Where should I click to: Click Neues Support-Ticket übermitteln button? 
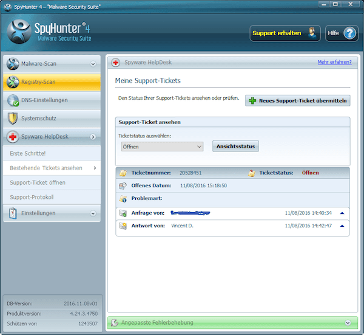pos(298,100)
